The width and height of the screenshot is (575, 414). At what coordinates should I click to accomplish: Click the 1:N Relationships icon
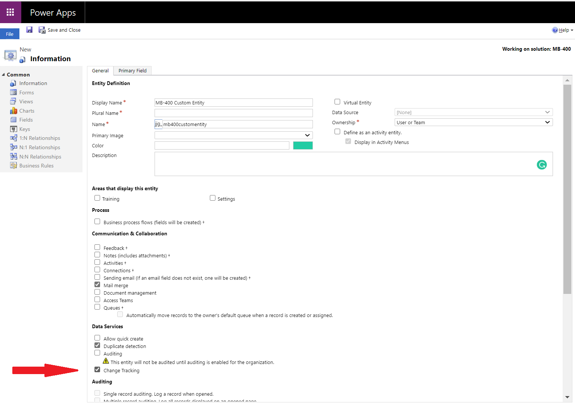click(13, 138)
